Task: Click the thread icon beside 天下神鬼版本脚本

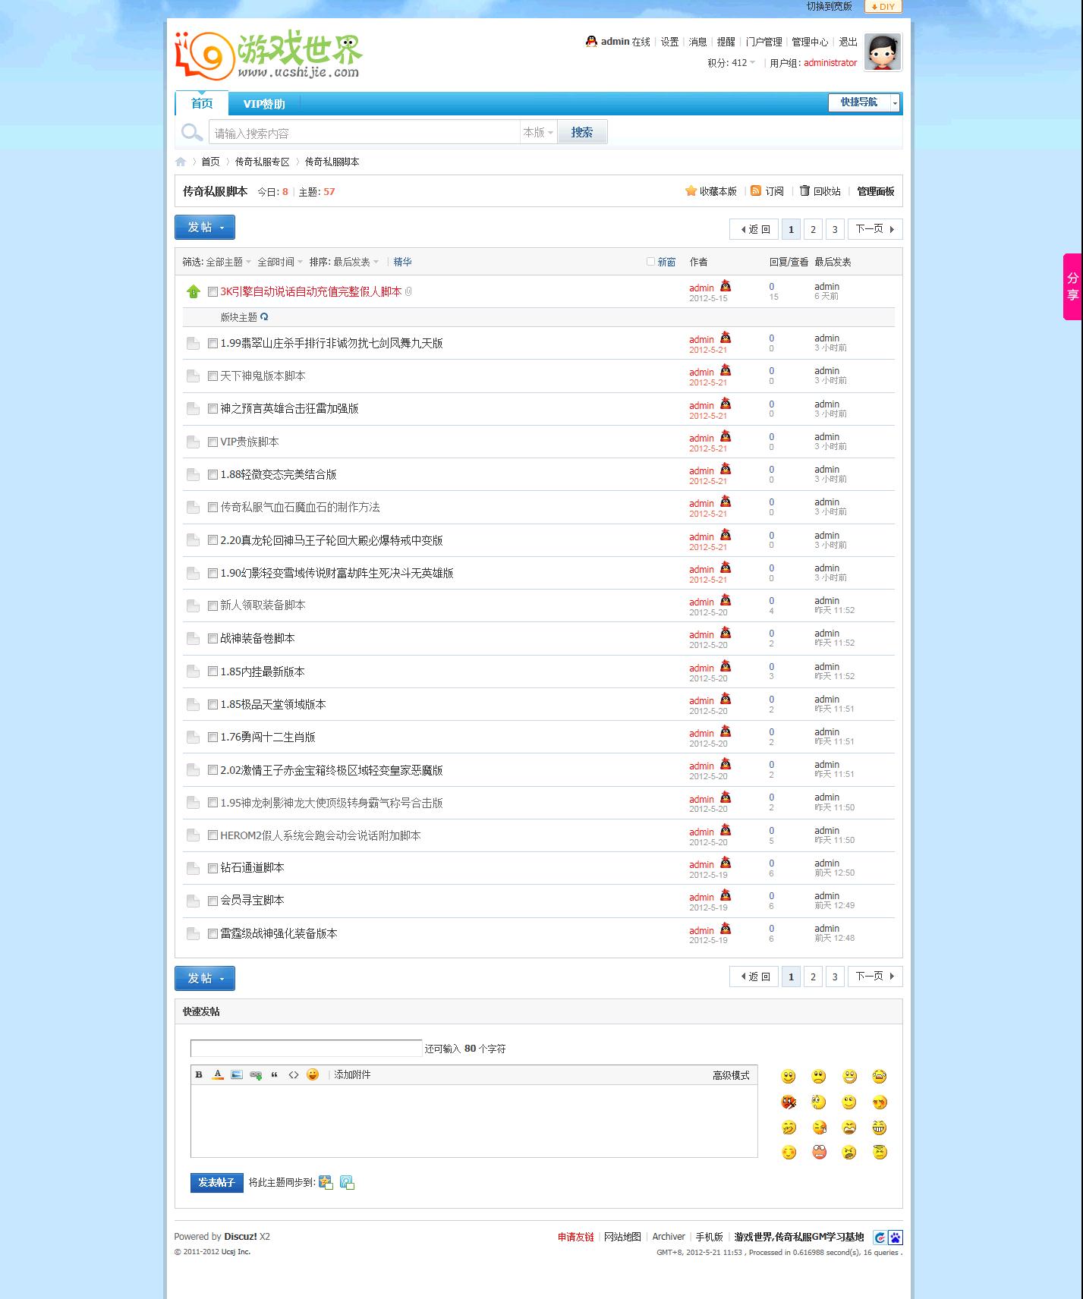Action: 194,376
